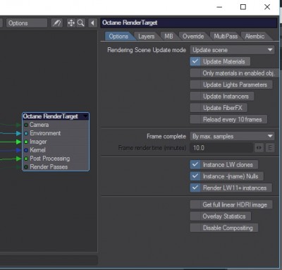Click the arrows stepper next to 10.0

[259, 148]
